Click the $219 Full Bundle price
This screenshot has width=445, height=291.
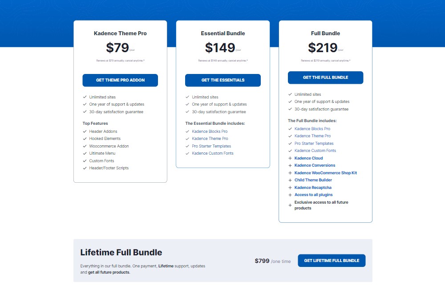(323, 47)
